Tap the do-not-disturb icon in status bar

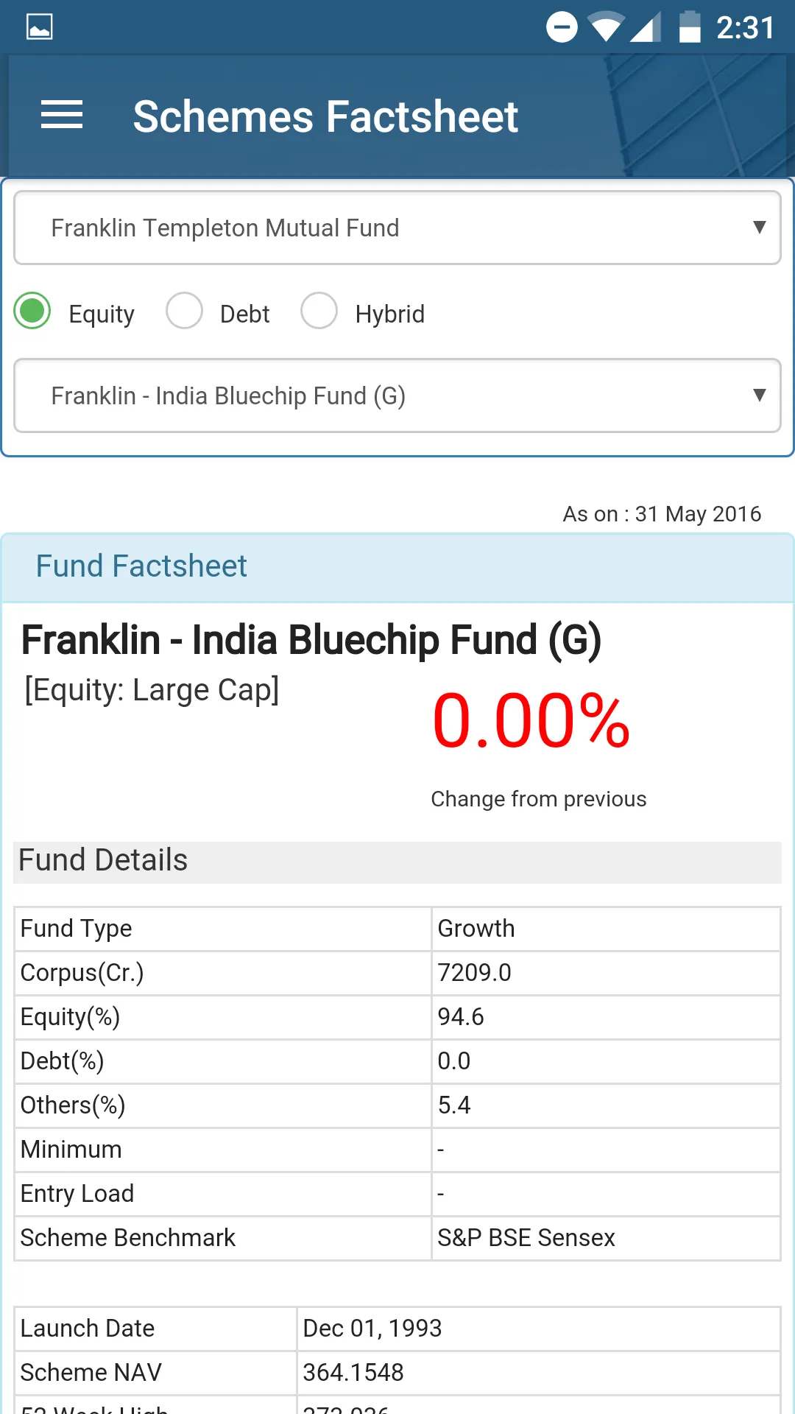pyautogui.click(x=562, y=28)
